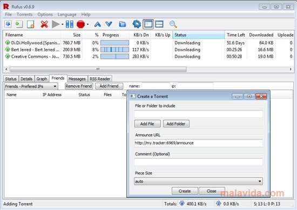Click the progress bar of the Di.Di.Hollywood torrent
The width and height of the screenshot is (297, 210).
[x=114, y=43]
